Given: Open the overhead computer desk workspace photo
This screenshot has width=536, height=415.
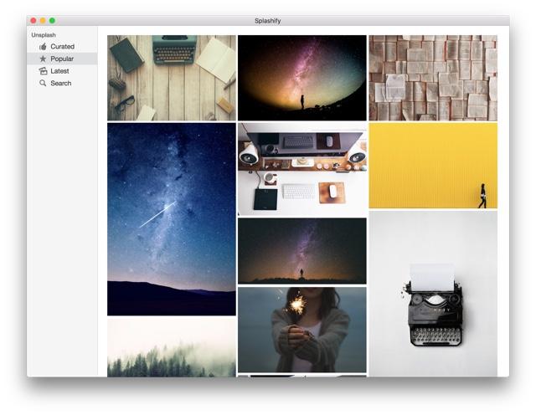Looking at the screenshot, I should pyautogui.click(x=301, y=170).
